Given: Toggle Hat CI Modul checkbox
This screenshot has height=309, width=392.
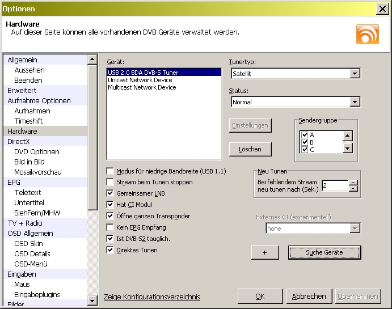Looking at the screenshot, I should tap(110, 205).
